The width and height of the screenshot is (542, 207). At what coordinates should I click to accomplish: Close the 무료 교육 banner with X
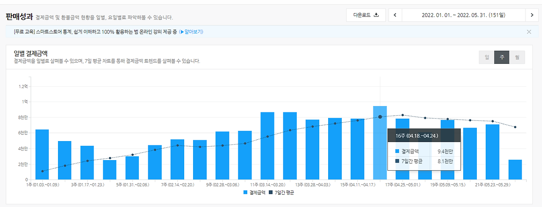529,32
